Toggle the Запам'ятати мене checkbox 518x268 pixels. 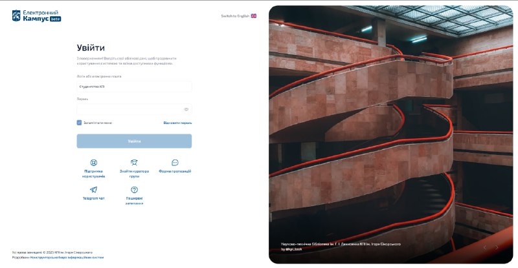coord(79,123)
